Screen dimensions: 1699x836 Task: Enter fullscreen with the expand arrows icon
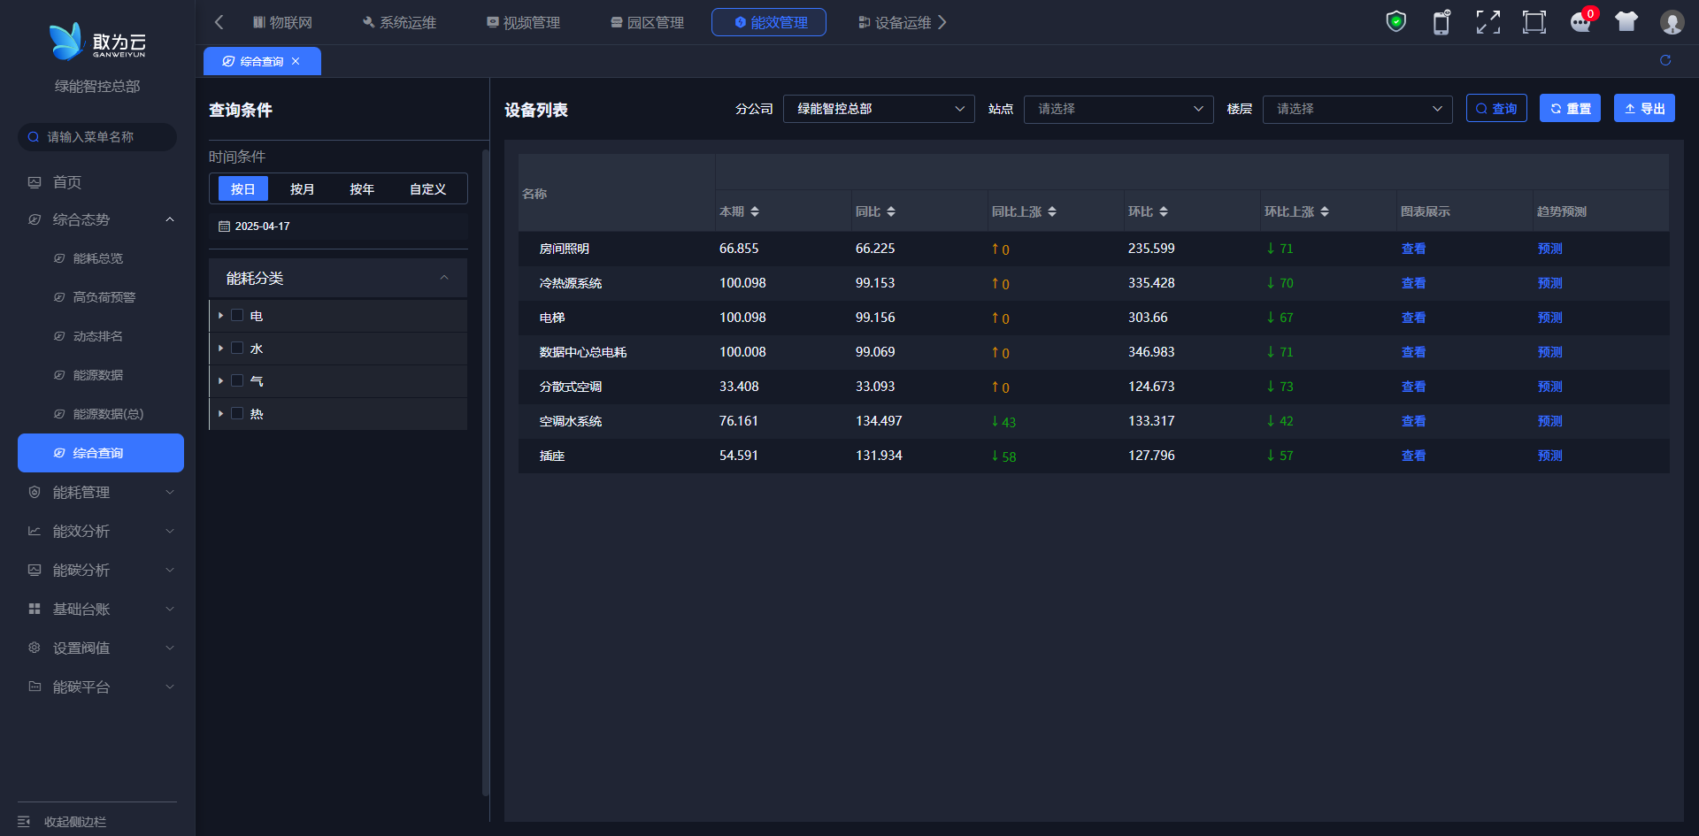point(1488,22)
